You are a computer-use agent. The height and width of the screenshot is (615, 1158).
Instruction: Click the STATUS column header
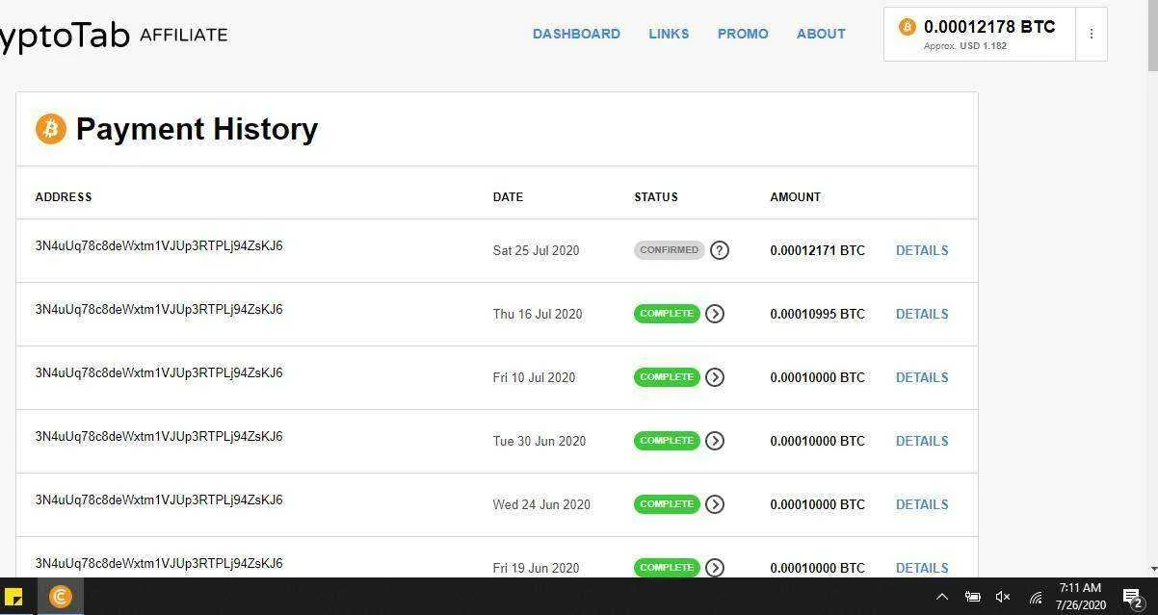[x=656, y=196]
